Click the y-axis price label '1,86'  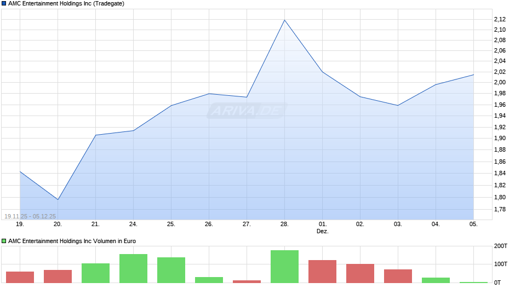tap(500, 162)
